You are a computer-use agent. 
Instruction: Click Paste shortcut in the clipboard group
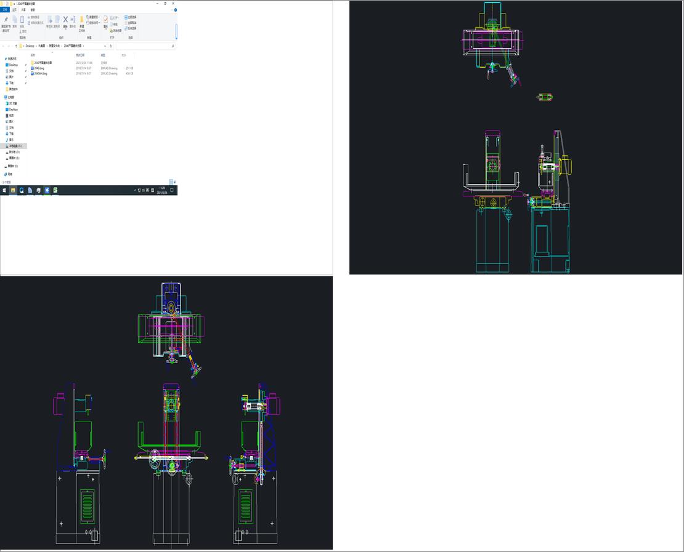click(x=36, y=23)
